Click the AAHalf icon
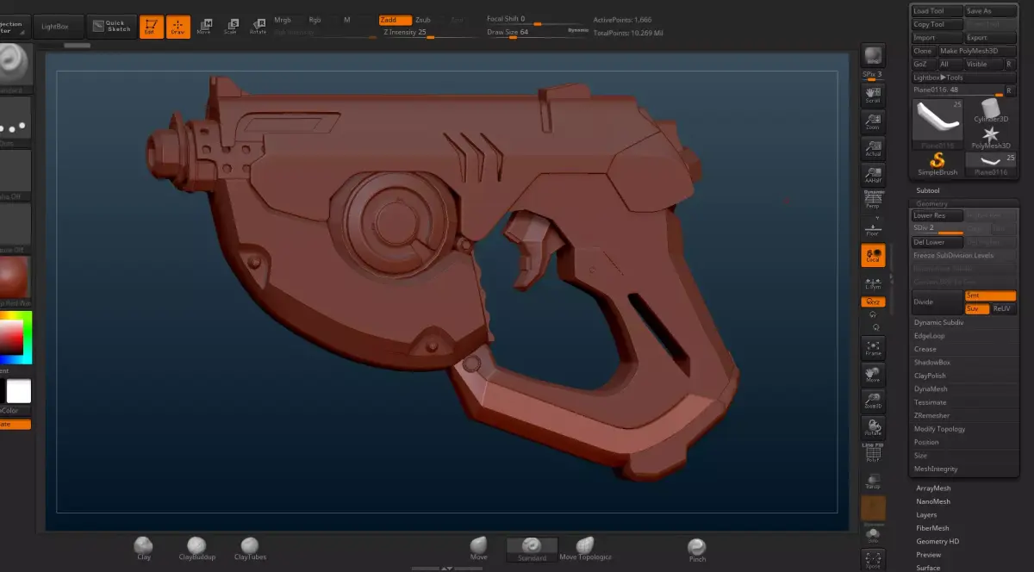 [873, 175]
